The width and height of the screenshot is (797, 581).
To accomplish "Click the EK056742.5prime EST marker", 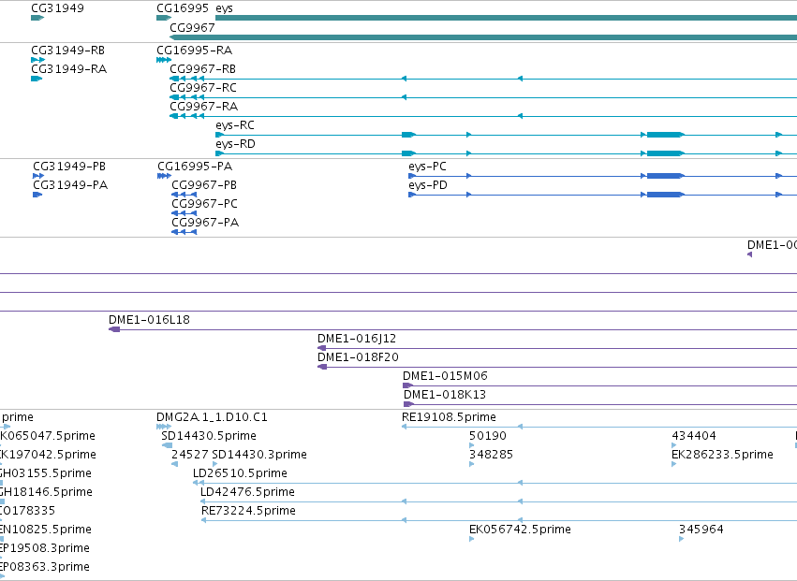I will [x=472, y=539].
